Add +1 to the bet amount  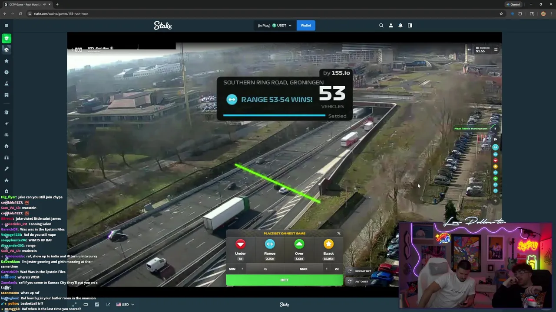(265, 269)
